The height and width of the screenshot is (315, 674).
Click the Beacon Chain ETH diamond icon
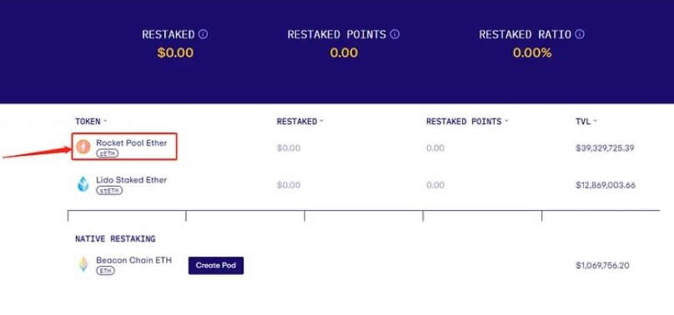click(83, 264)
